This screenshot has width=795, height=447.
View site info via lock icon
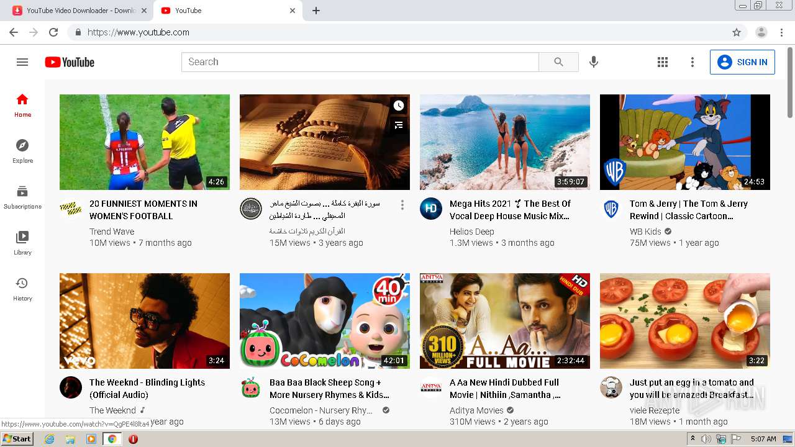pos(78,32)
